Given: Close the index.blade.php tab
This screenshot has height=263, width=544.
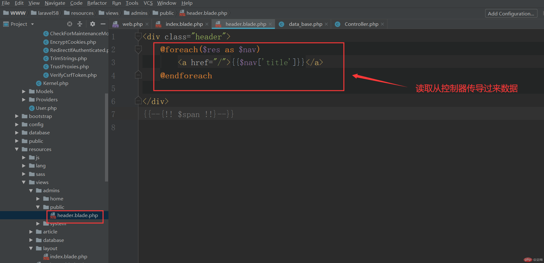Looking at the screenshot, I should 207,24.
